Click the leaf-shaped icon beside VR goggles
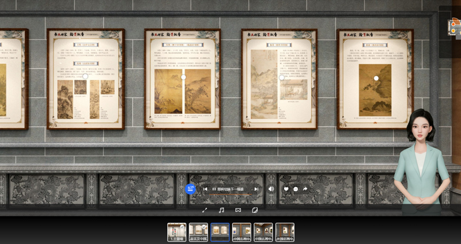This screenshot has width=461, height=244. [x=255, y=210]
